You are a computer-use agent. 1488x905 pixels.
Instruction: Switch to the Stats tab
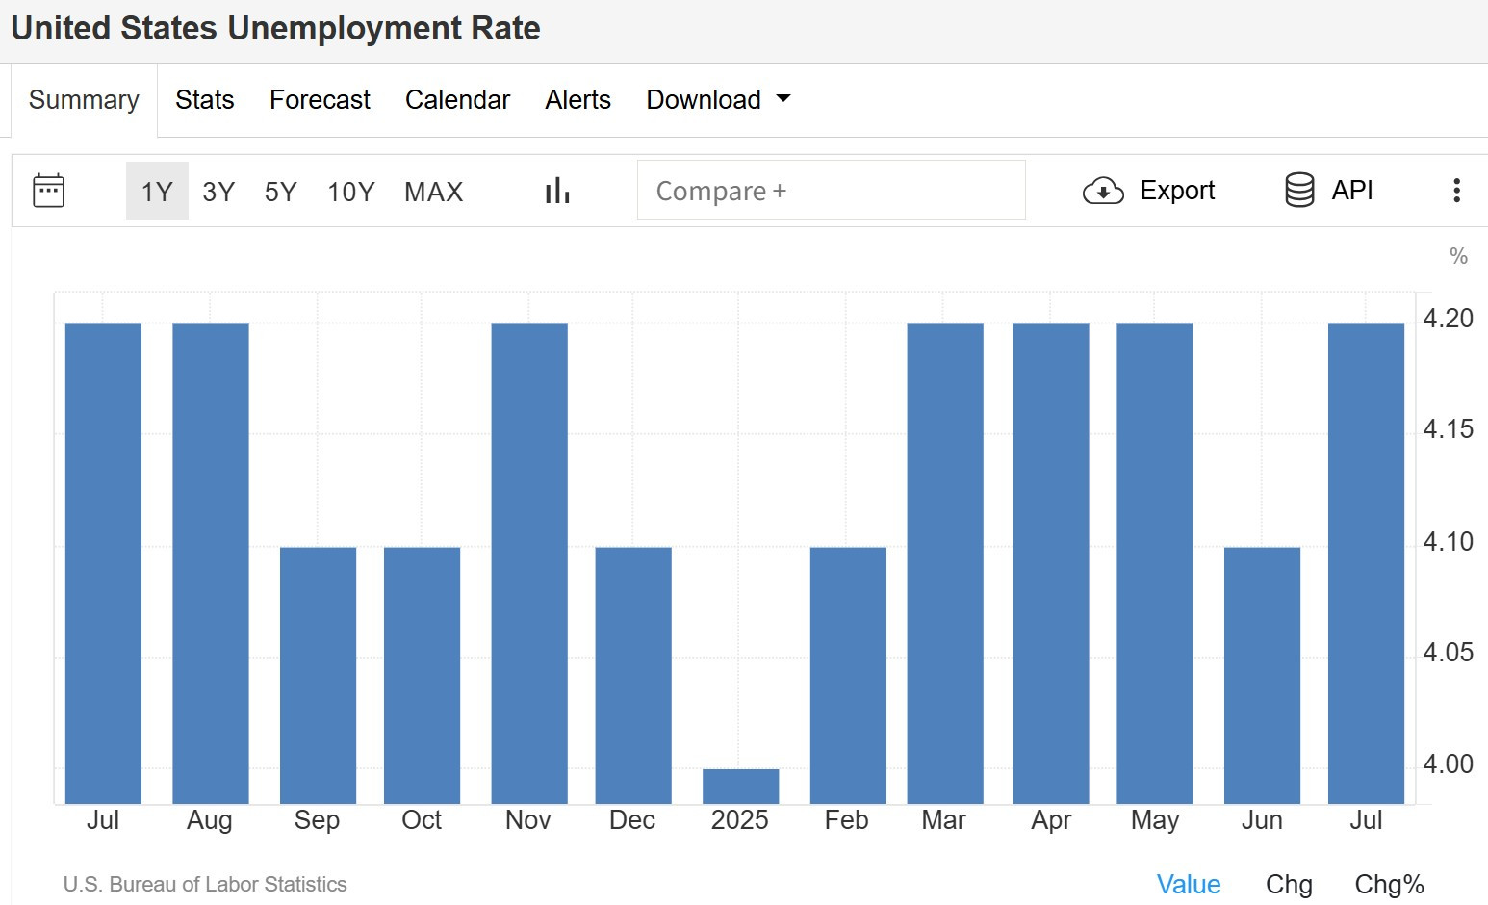coord(205,99)
